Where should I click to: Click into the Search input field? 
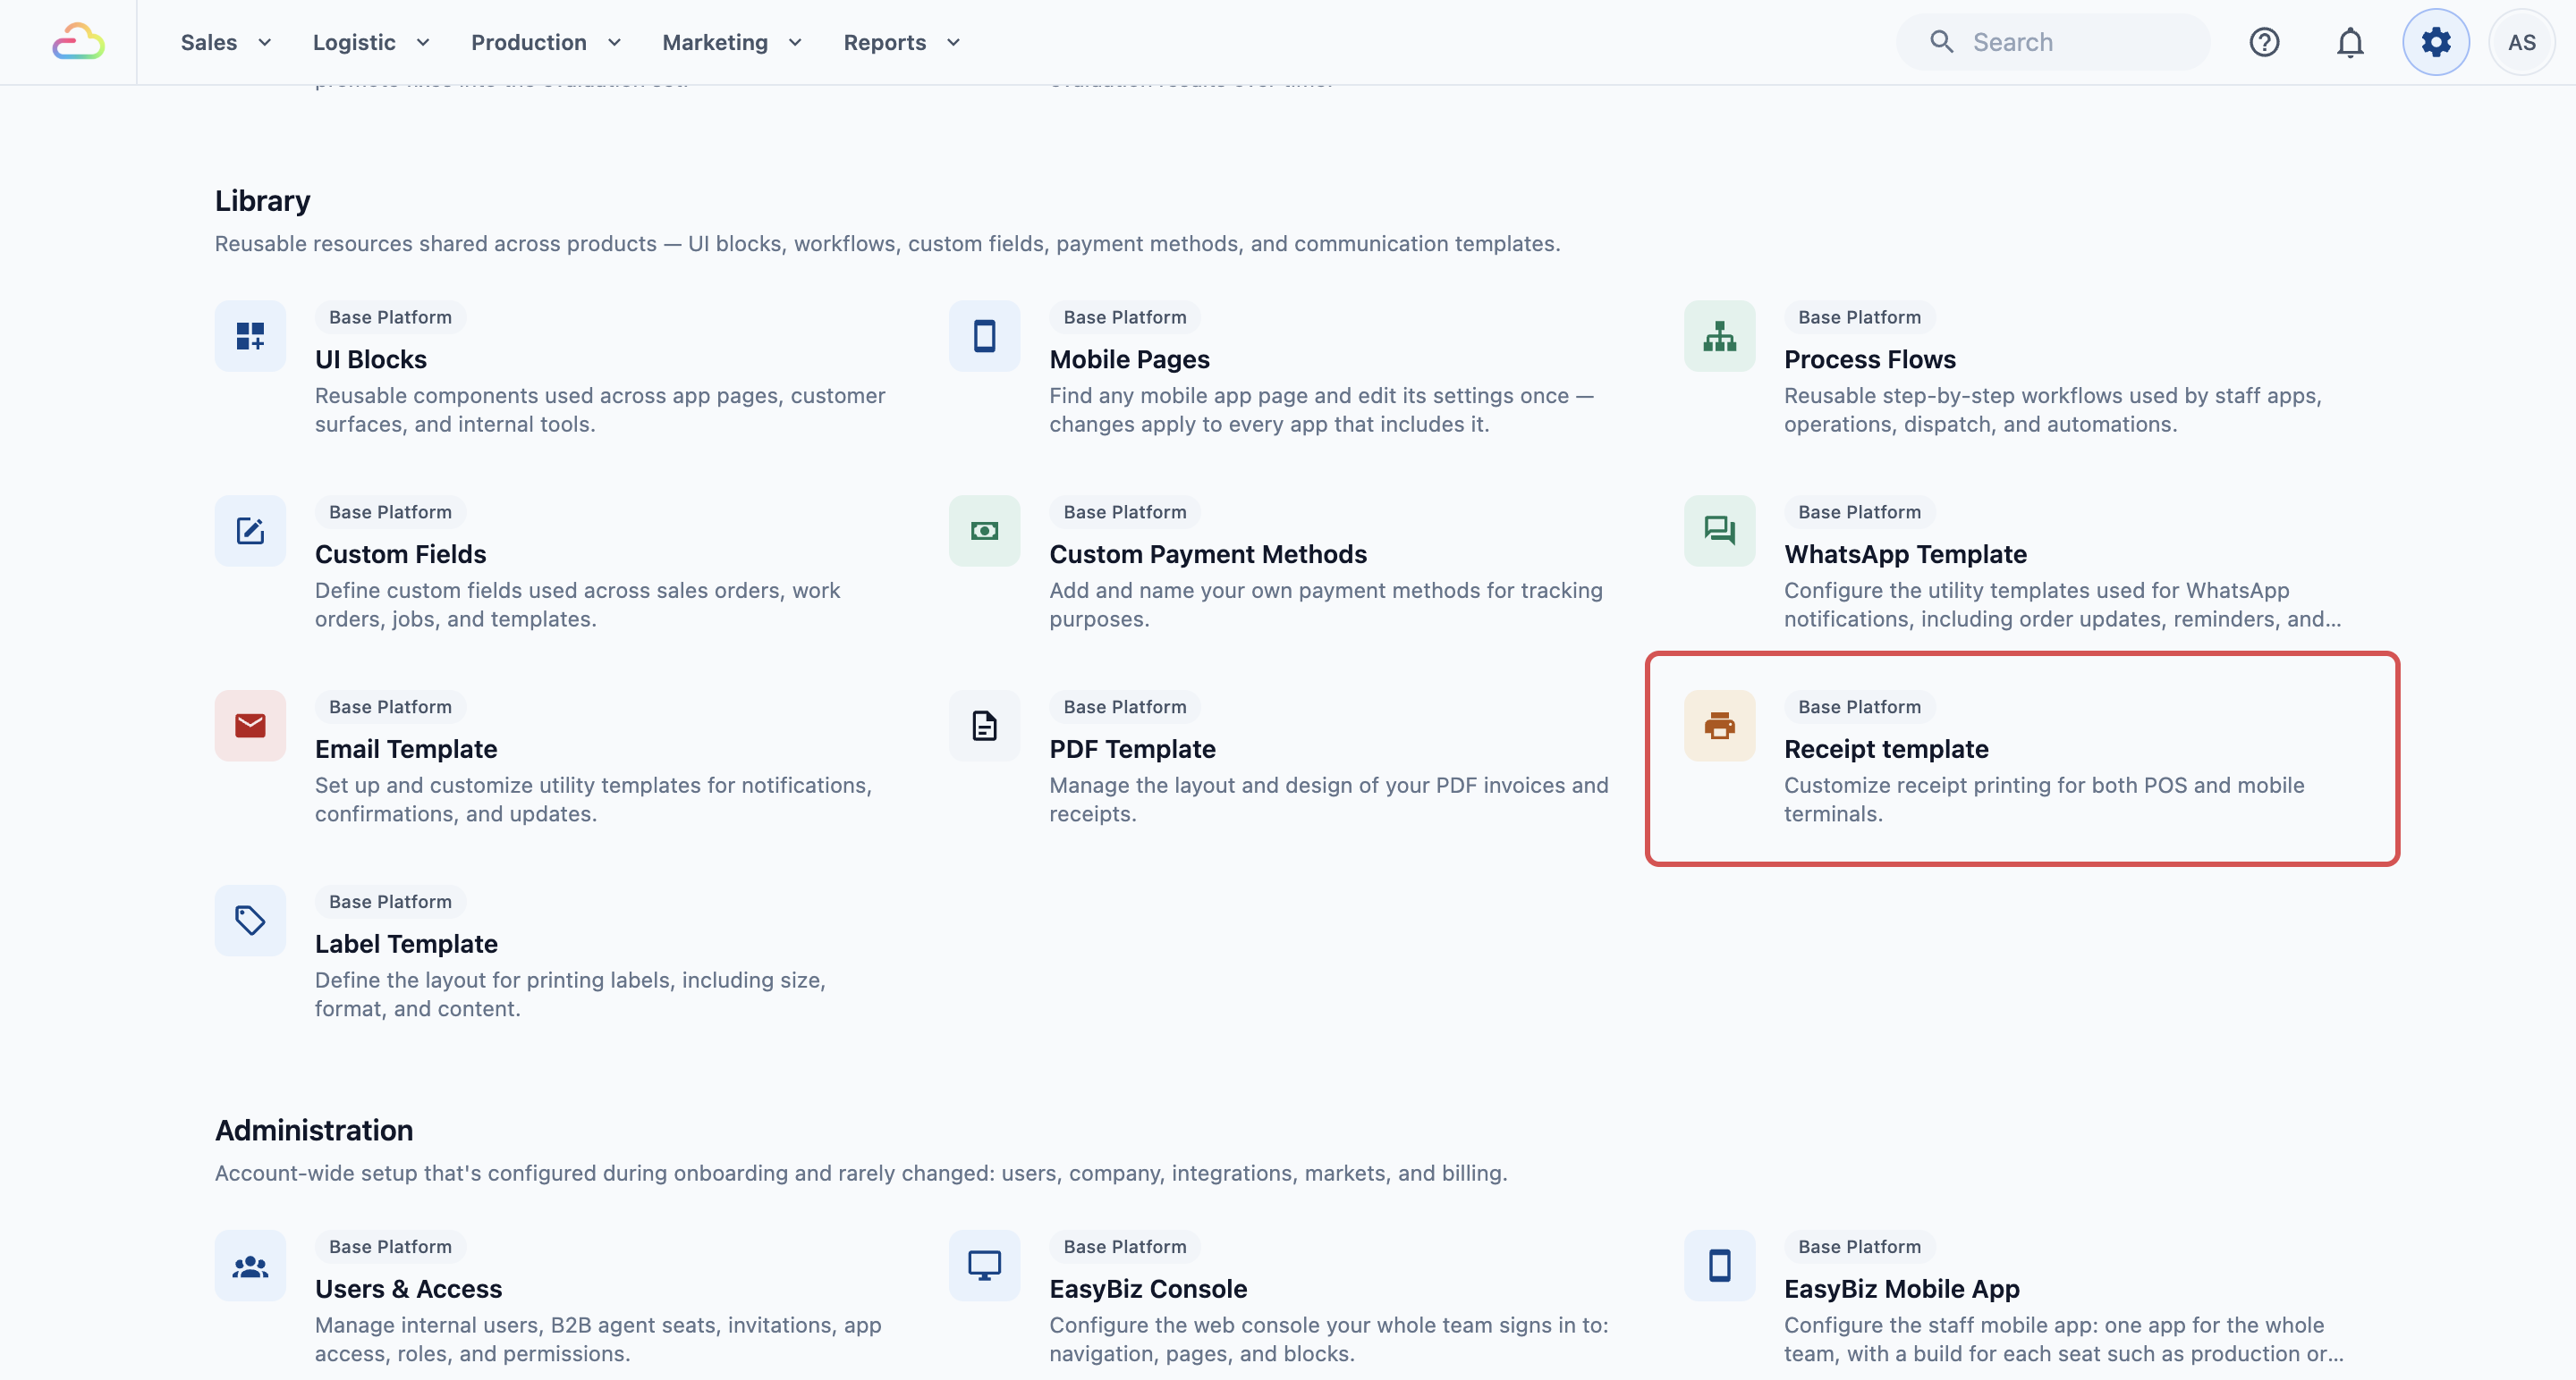coord(2053,42)
